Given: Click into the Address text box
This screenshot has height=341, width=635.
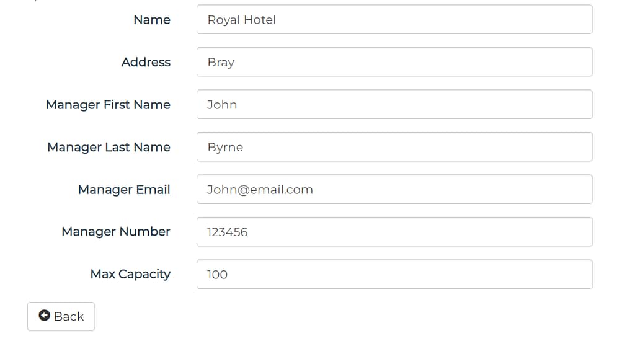Looking at the screenshot, I should point(394,62).
